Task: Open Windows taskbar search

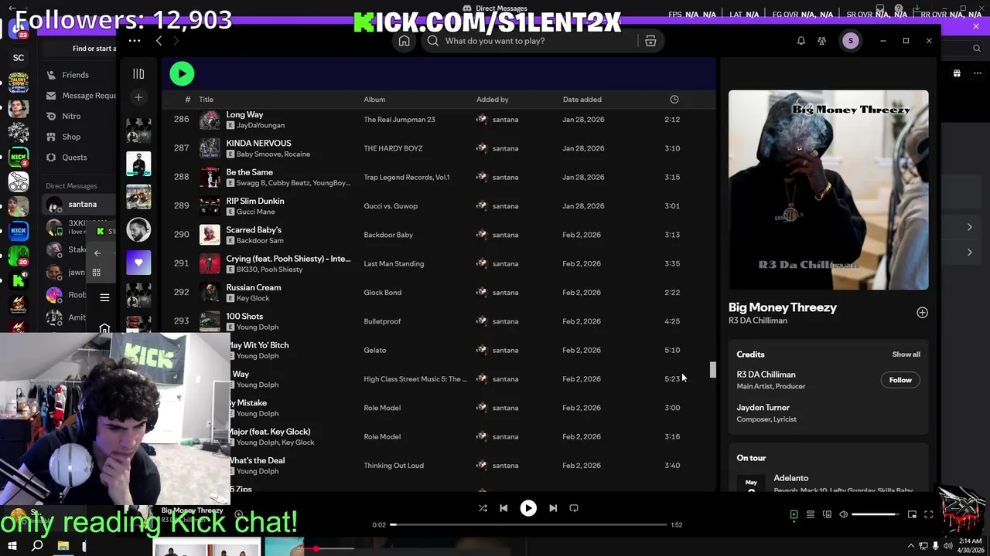Action: pos(37,546)
